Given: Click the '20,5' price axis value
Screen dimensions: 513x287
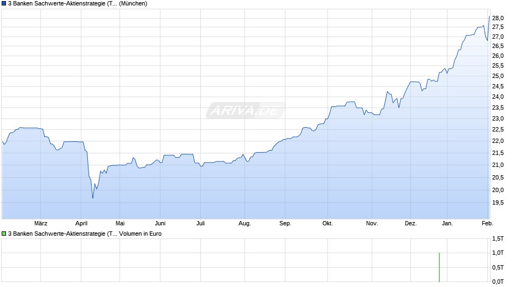Looking at the screenshot, I should click(498, 178).
